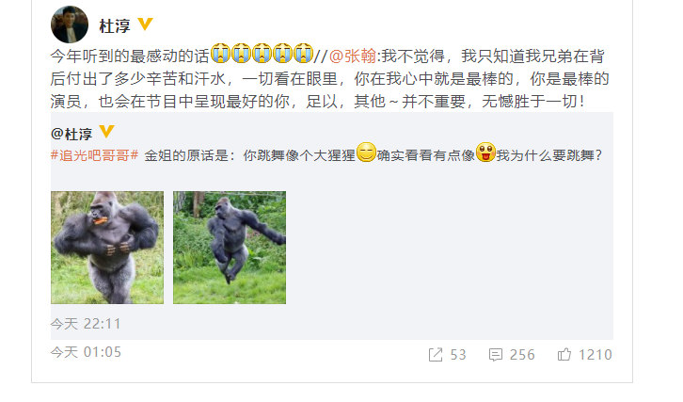Viewport: 683px width, 402px height.
Task: Click the comment count 256
Action: (x=522, y=355)
